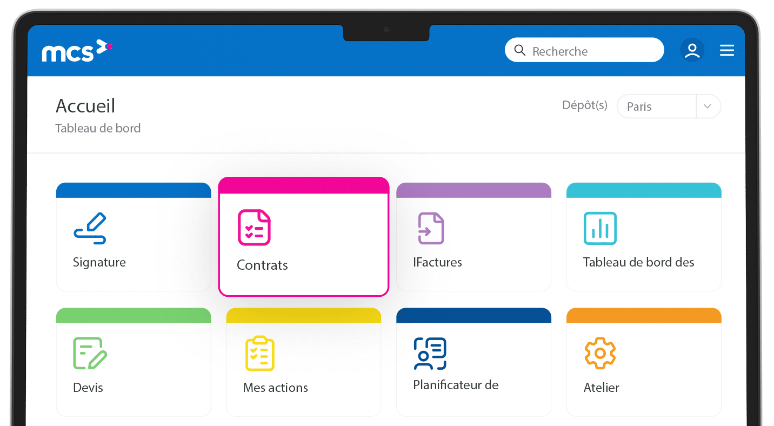The width and height of the screenshot is (774, 426).
Task: Open the Signature tile label
Action: click(x=99, y=262)
